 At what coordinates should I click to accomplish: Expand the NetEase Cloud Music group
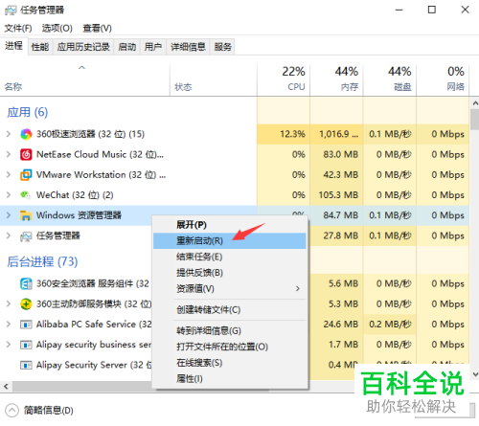pos(9,154)
